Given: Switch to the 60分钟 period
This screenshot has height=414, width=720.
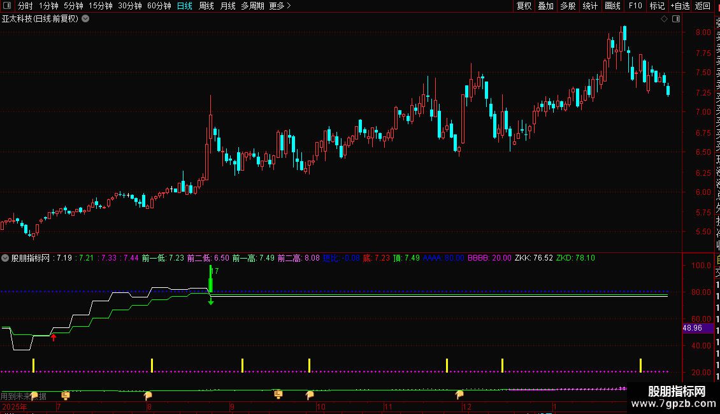Looking at the screenshot, I should tap(159, 6).
